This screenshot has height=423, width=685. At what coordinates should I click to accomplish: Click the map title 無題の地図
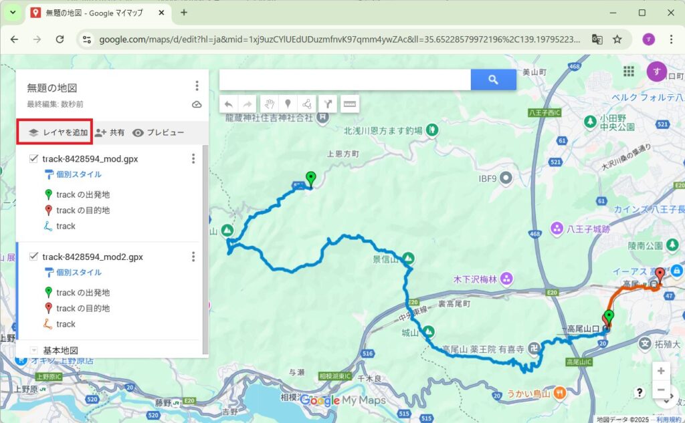(52, 88)
